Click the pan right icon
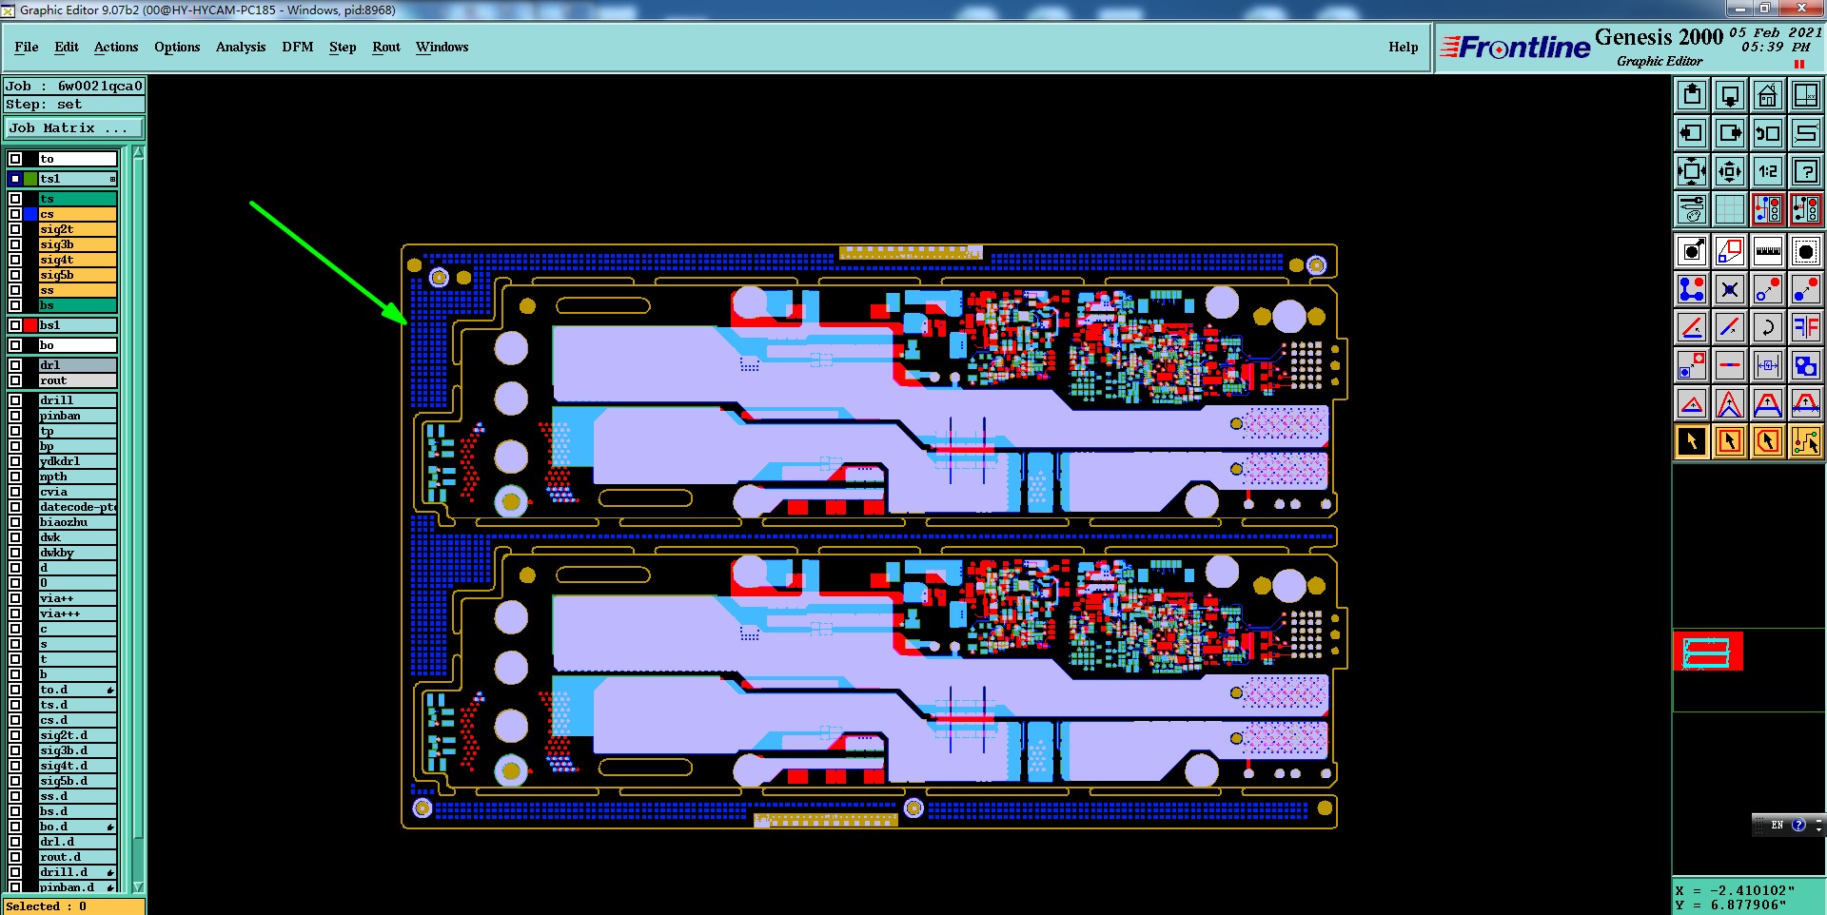1827x915 pixels. [x=1730, y=133]
